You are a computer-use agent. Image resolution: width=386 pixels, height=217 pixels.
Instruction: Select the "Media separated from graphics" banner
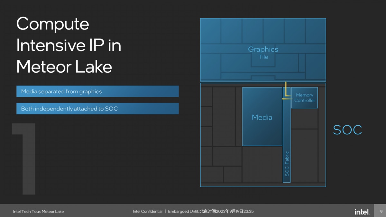click(x=97, y=92)
